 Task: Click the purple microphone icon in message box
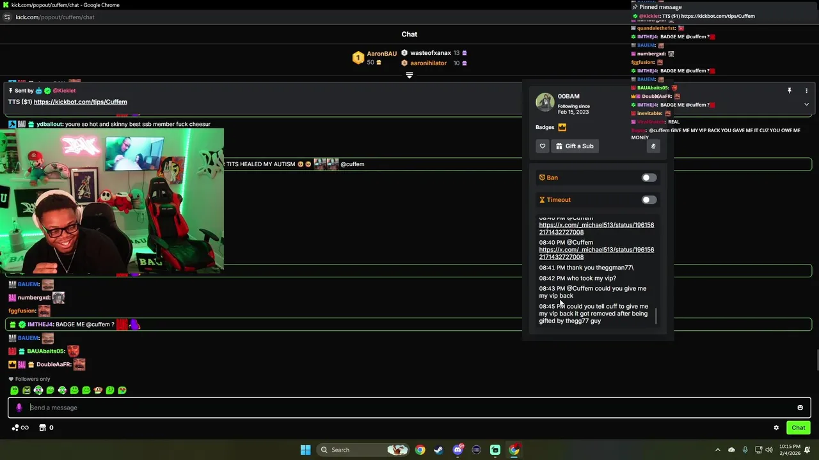pyautogui.click(x=19, y=408)
